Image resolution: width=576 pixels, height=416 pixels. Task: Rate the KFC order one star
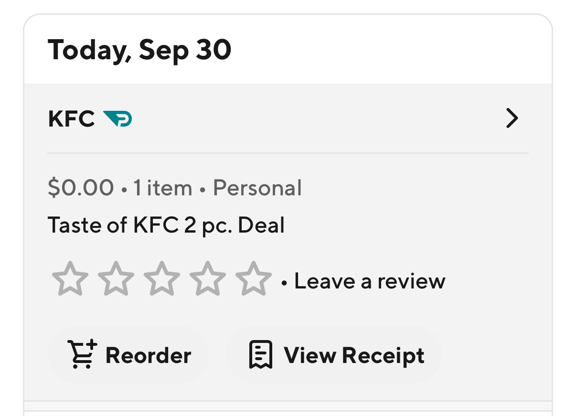[70, 279]
